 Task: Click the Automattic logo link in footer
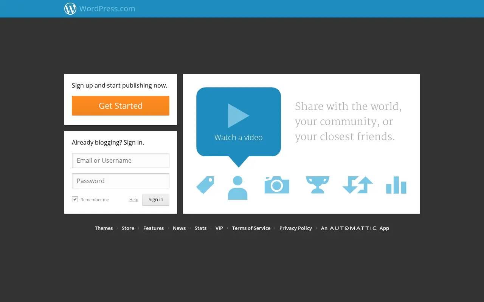pos(353,228)
